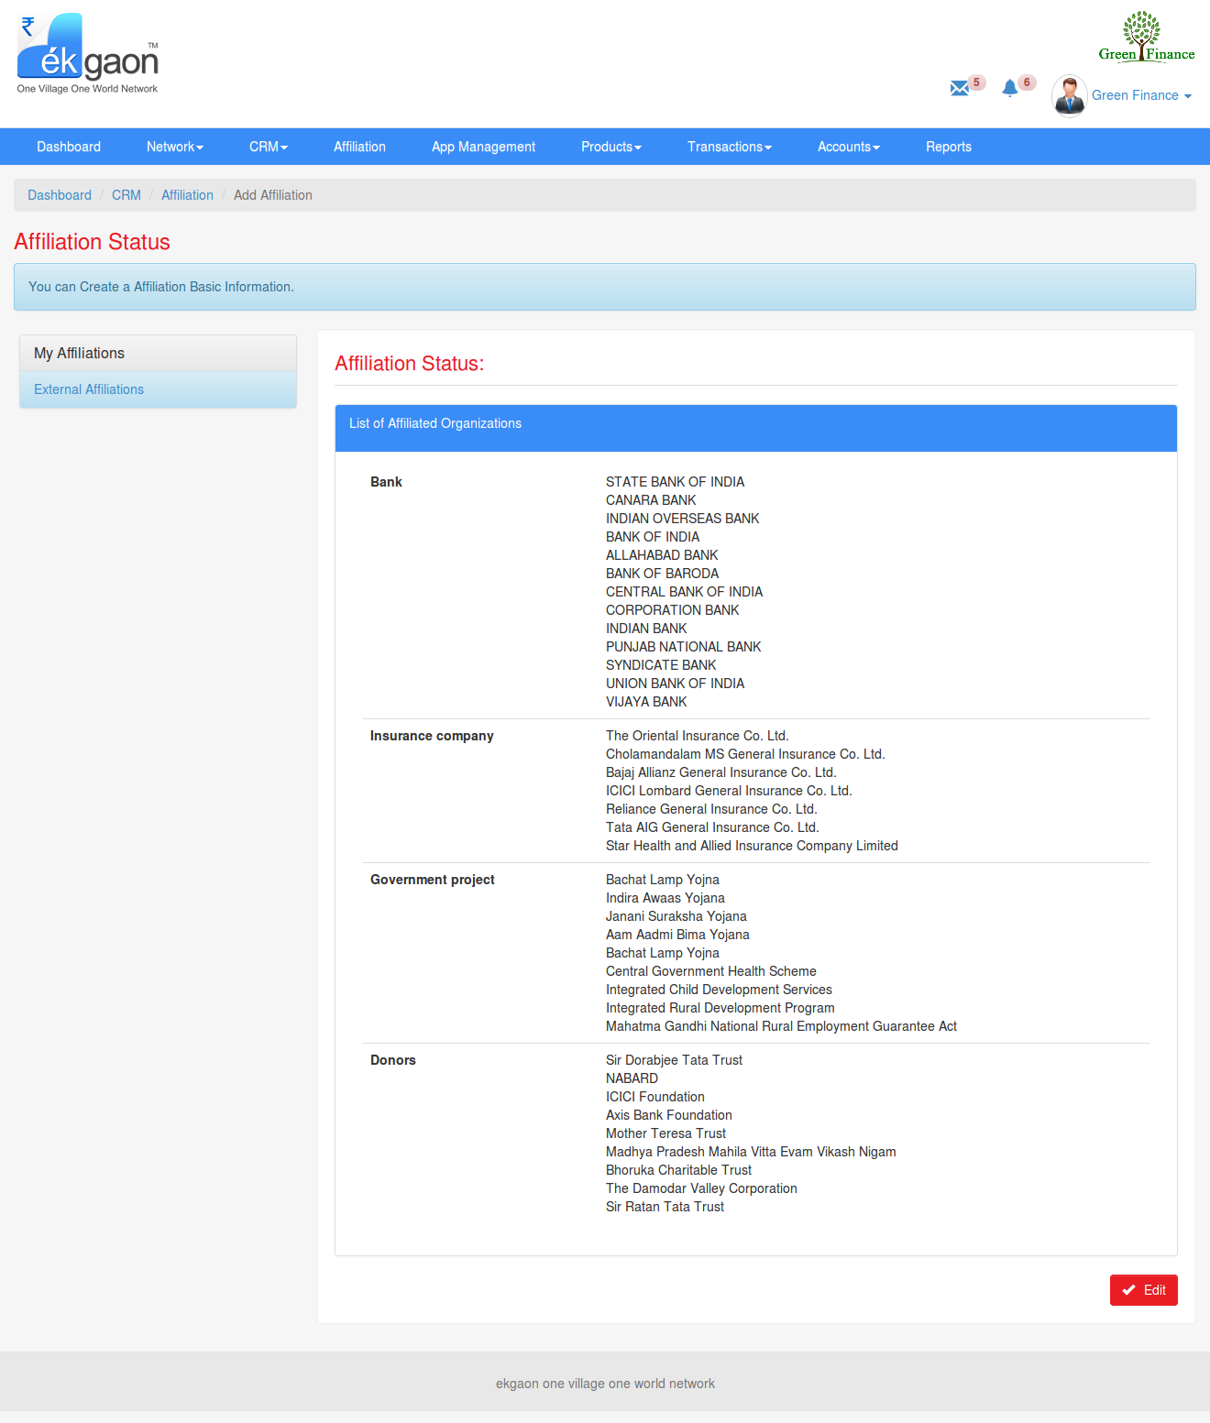Screen dimensions: 1210x1423
Task: Select ICICI Foundation entry
Action: 654,1097
